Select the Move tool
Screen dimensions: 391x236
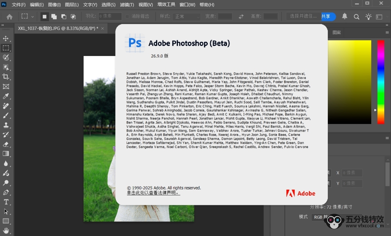tap(6, 38)
